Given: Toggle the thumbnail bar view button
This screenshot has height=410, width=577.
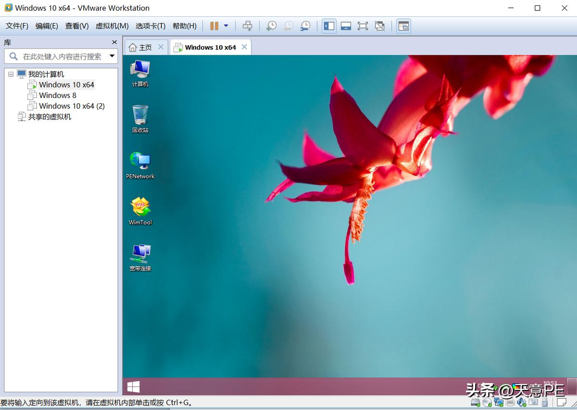Looking at the screenshot, I should [346, 26].
